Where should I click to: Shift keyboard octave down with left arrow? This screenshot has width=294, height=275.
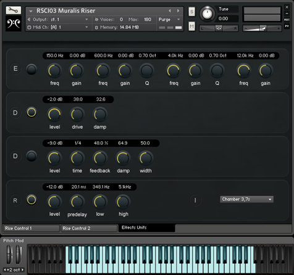click(5, 269)
